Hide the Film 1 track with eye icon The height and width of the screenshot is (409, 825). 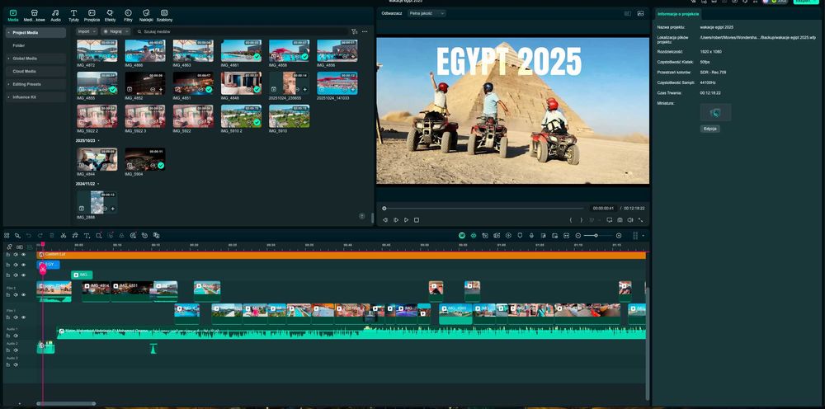click(24, 317)
